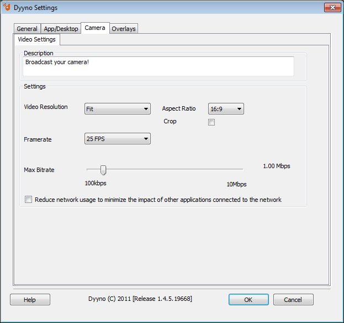Click the Video Settings sub-tab
The width and height of the screenshot is (344, 323).
36,40
